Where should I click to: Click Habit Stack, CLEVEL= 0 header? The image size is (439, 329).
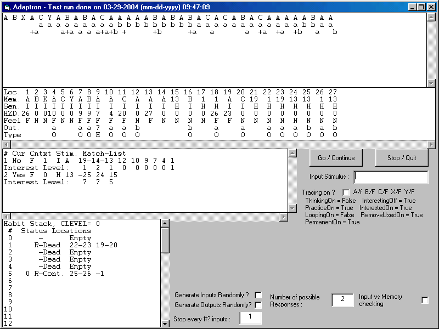[52, 224]
